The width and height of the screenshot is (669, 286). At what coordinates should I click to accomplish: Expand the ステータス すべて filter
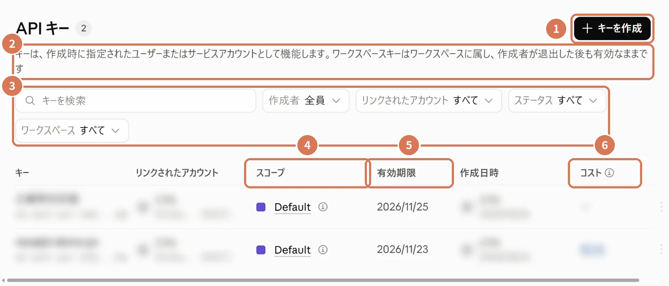(x=557, y=101)
